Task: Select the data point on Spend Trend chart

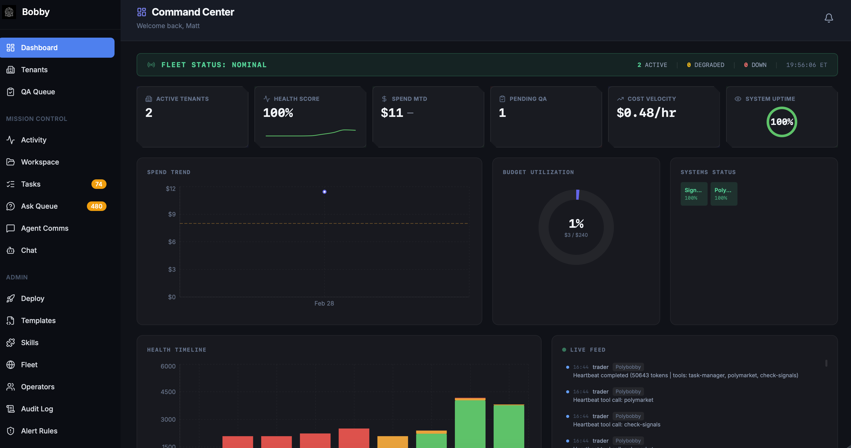Action: [x=325, y=192]
